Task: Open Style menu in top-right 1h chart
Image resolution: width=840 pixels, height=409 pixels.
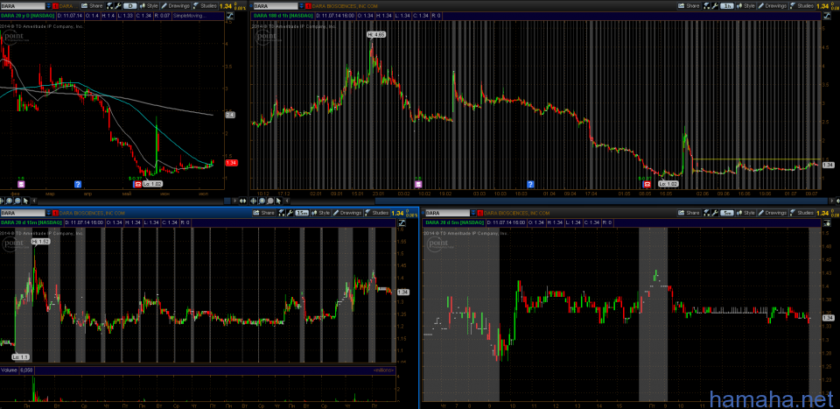Action: coord(745,6)
